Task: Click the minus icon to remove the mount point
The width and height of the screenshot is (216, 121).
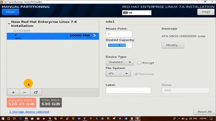Action: pyautogui.click(x=25, y=92)
